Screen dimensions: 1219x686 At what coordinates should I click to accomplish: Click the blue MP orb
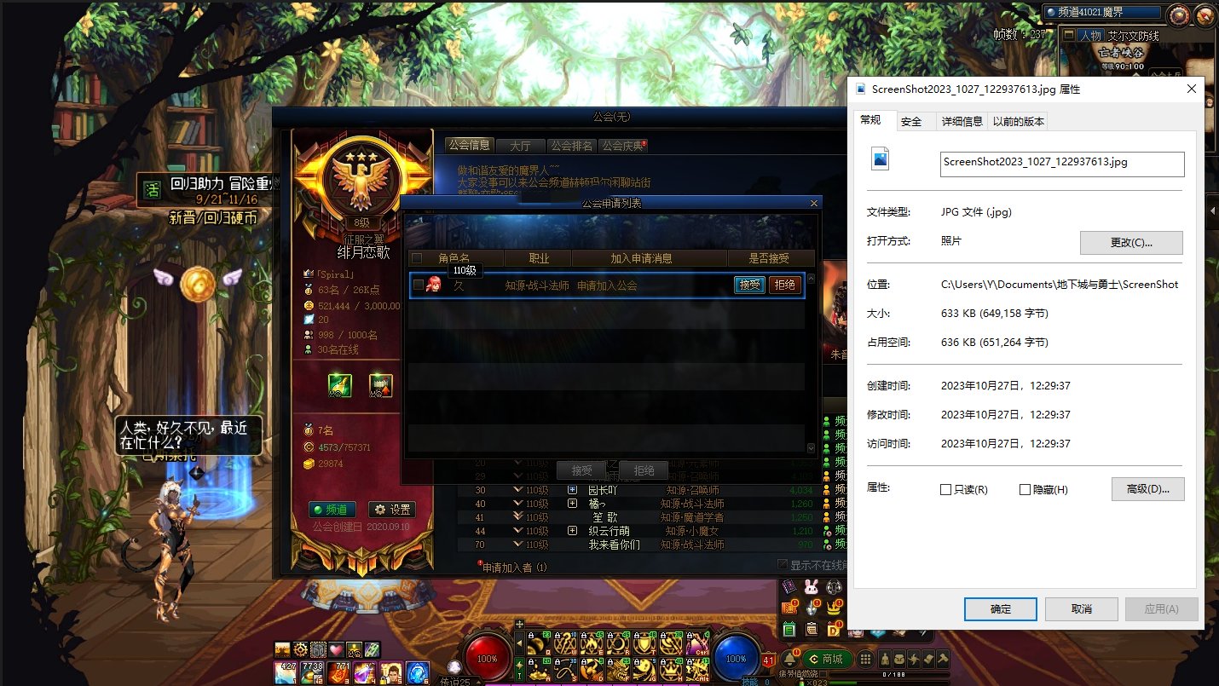(x=737, y=659)
